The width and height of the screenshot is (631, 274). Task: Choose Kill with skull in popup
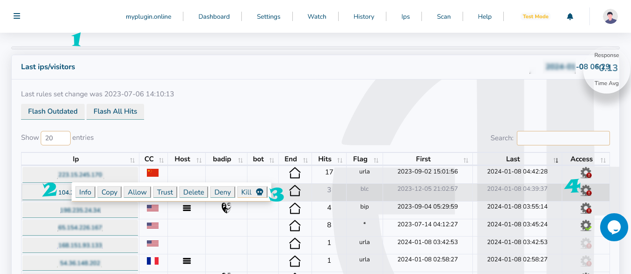tap(252, 192)
